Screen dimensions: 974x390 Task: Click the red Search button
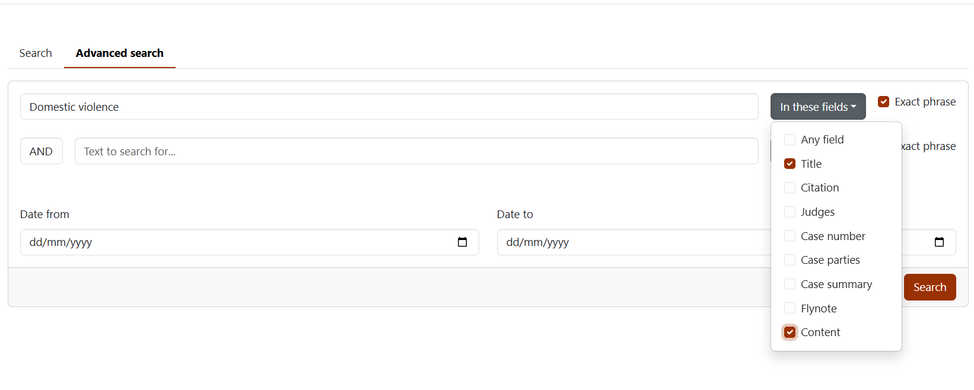(930, 287)
